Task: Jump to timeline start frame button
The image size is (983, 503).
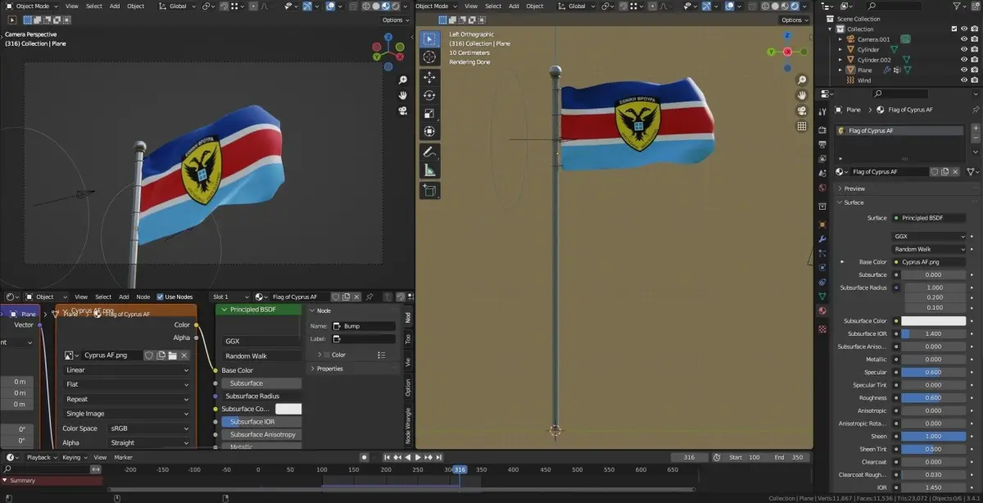Action: [387, 457]
